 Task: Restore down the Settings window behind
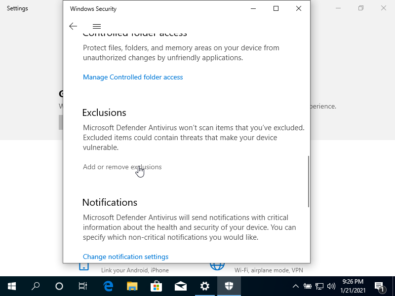pos(361,8)
